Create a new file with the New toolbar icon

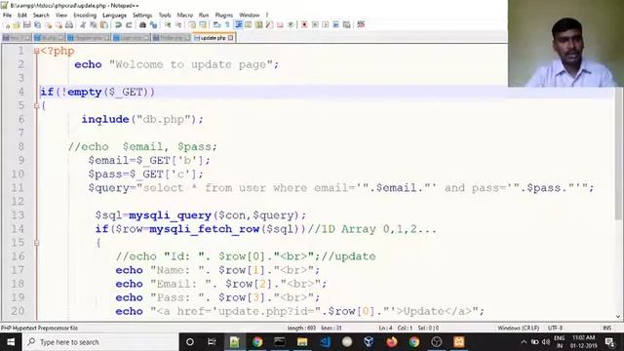7,25
